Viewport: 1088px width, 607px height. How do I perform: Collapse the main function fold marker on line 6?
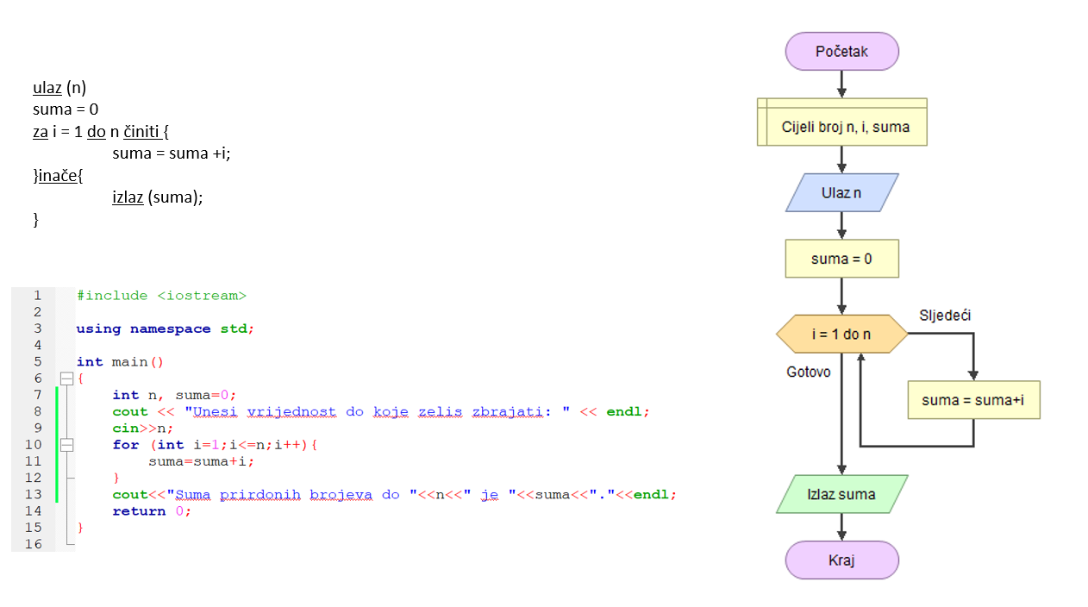tap(66, 379)
